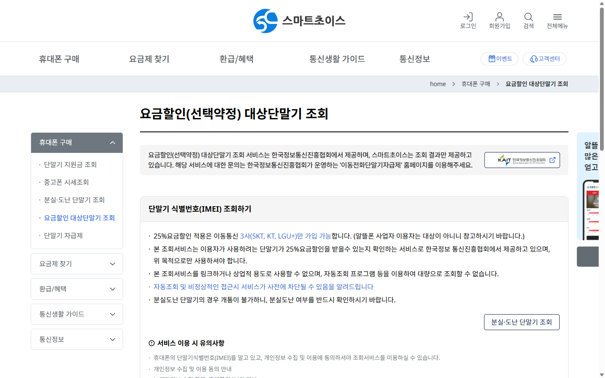The image size is (605, 378).
Task: Collapse the 휴대폰 구매 sidebar section
Action: (77, 143)
